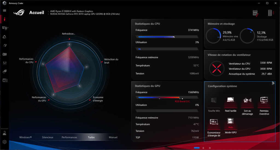Click the Statistiques du GPU heading

tap(147, 86)
